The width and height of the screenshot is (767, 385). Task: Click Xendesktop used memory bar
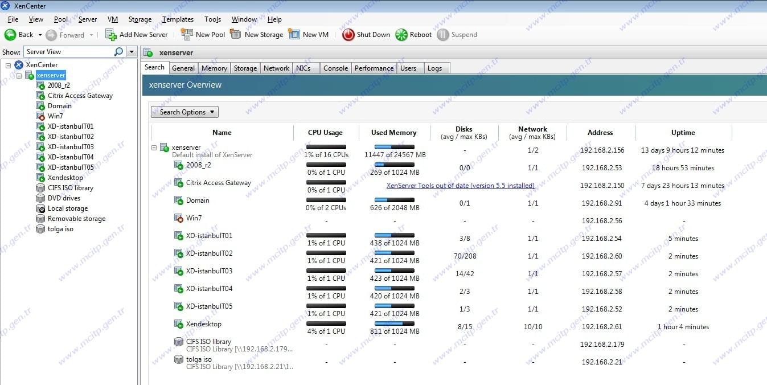pyautogui.click(x=394, y=323)
